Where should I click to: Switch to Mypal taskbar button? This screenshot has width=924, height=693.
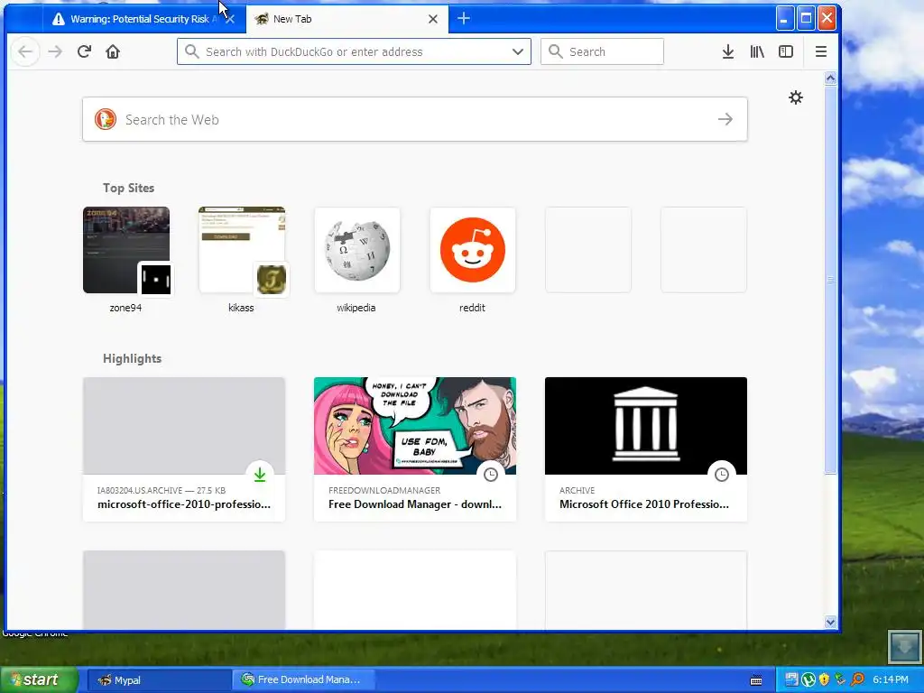[159, 680]
